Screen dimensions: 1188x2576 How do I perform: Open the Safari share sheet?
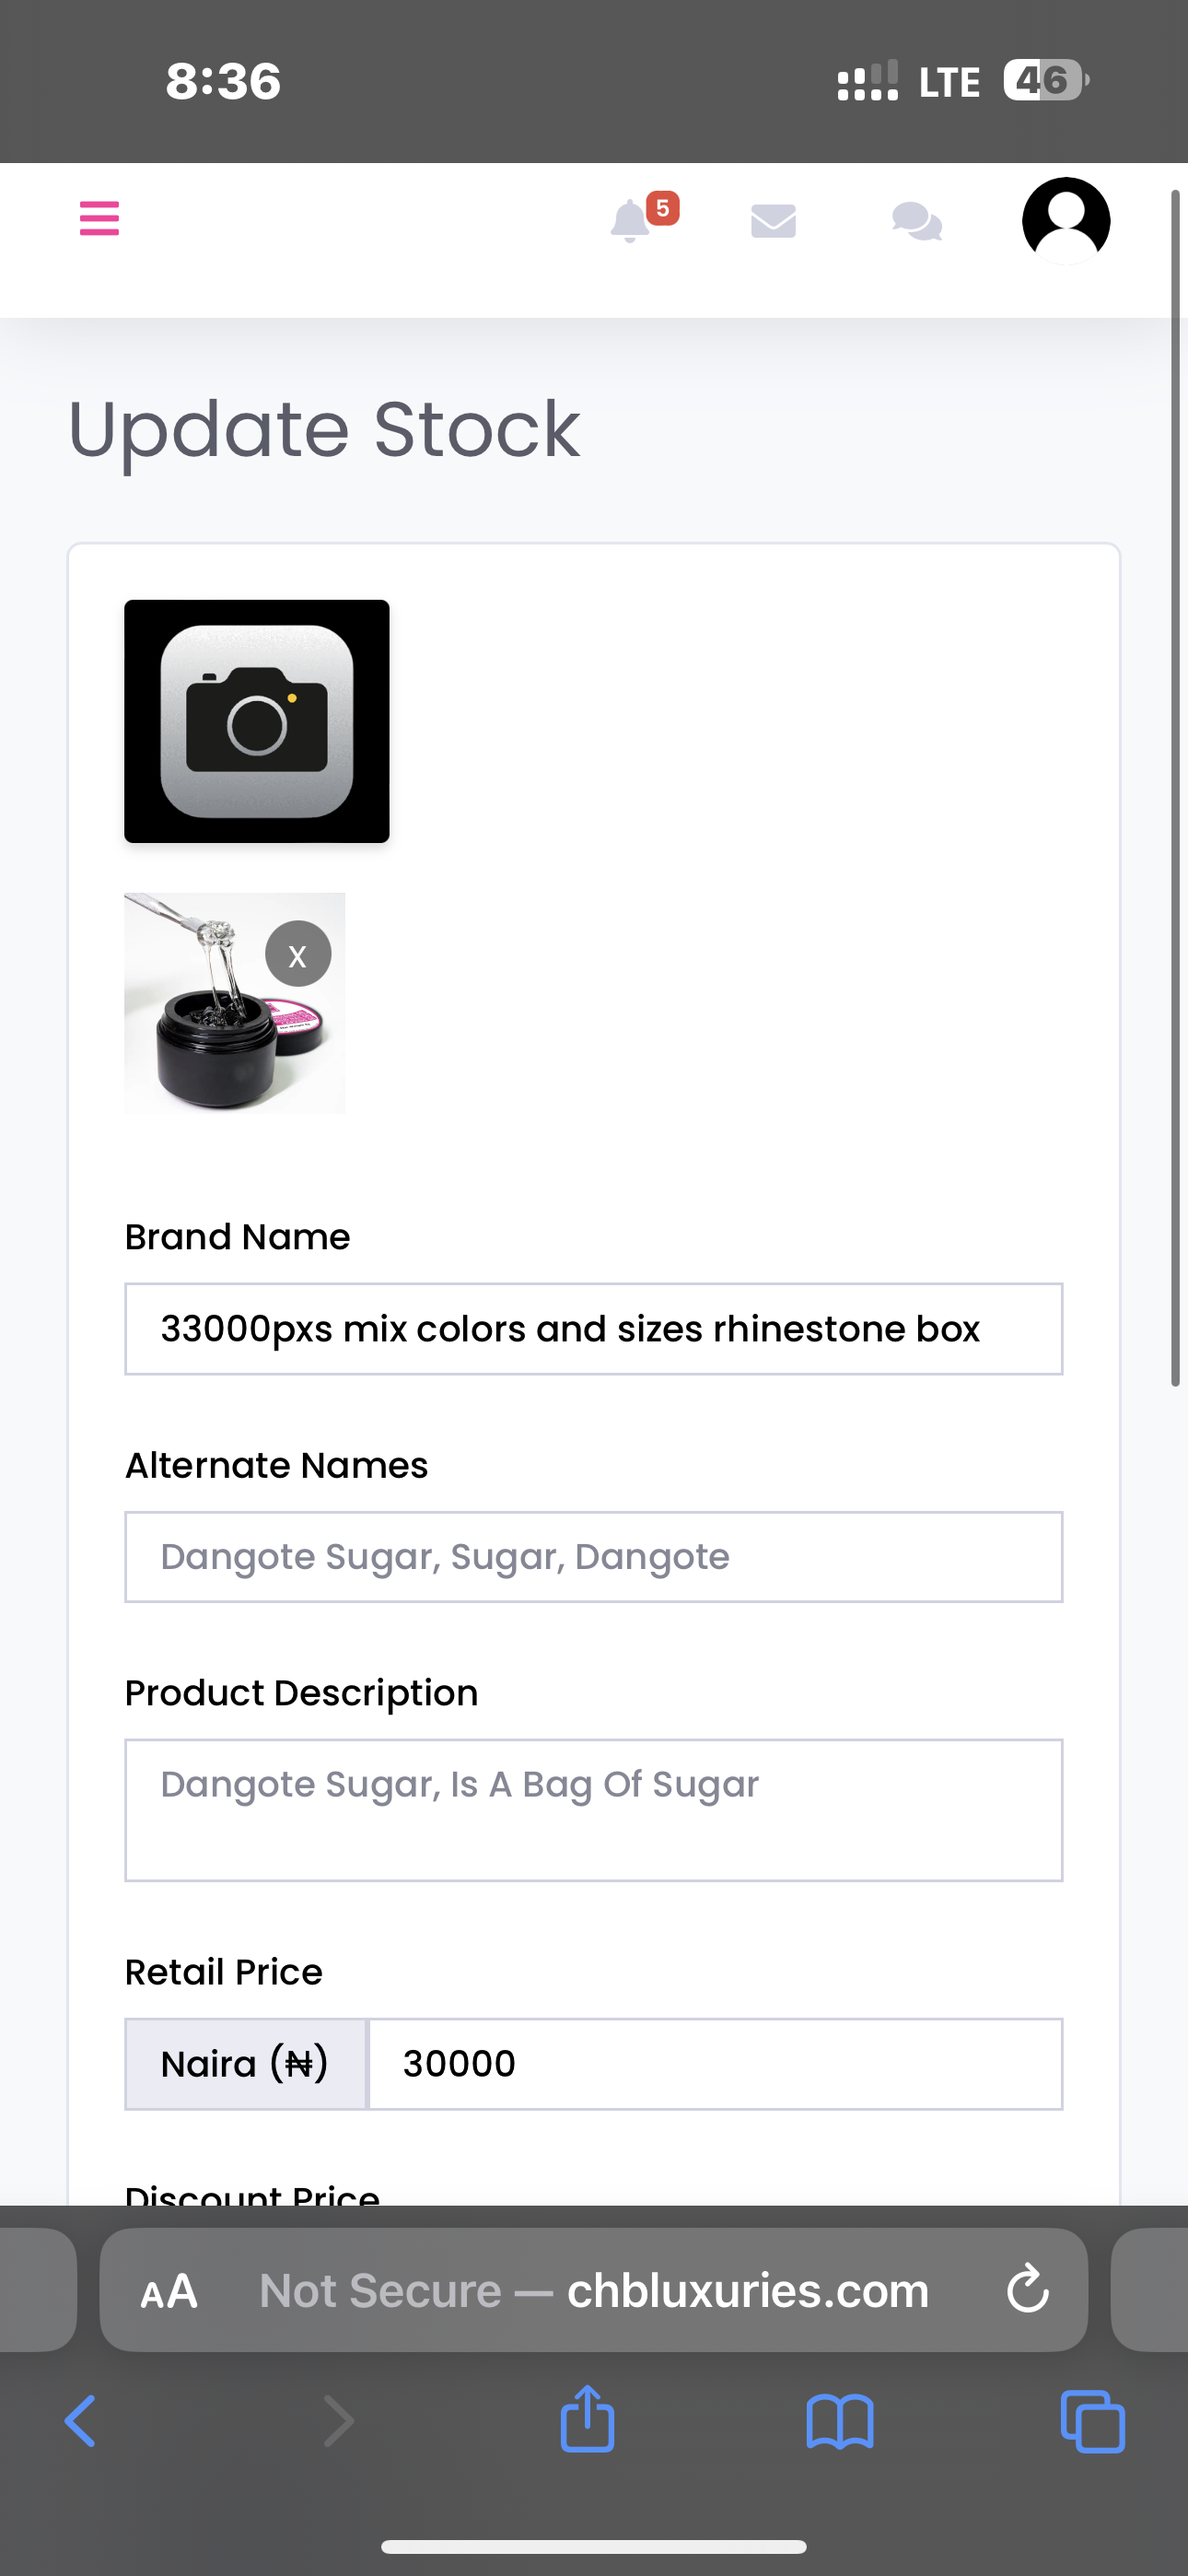tap(587, 2420)
